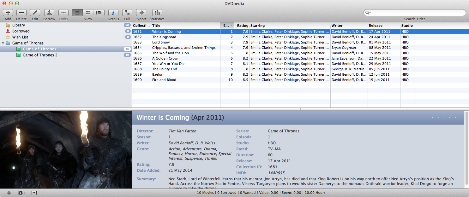
Task: Switch to cover flow view
Action: click(x=99, y=13)
